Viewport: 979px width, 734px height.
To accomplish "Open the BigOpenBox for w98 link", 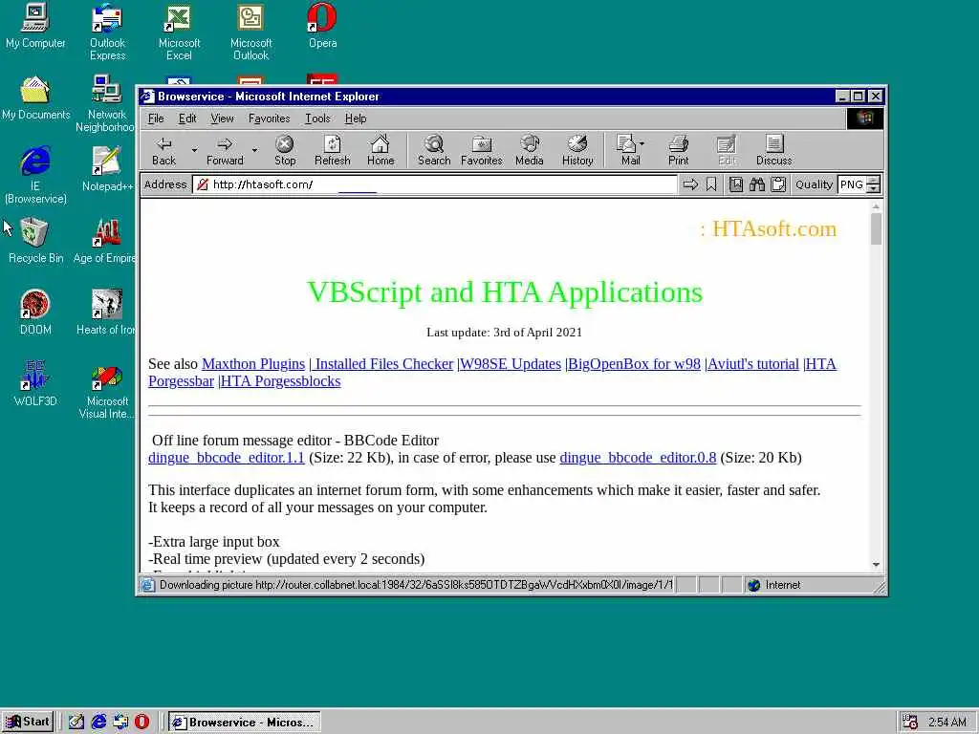I will point(633,364).
